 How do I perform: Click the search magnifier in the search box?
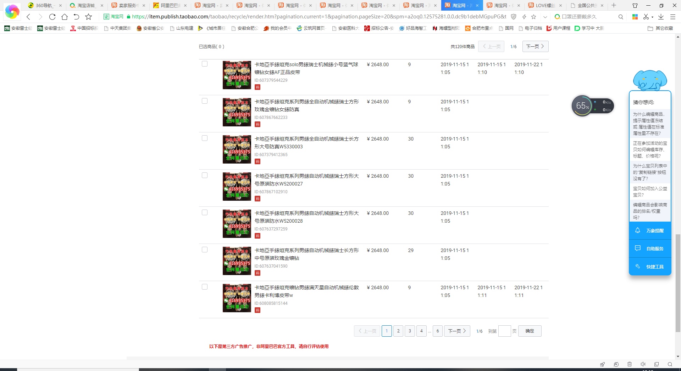pos(621,17)
